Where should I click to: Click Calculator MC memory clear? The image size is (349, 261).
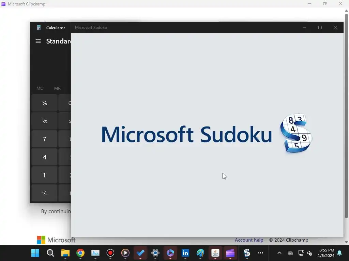(40, 88)
